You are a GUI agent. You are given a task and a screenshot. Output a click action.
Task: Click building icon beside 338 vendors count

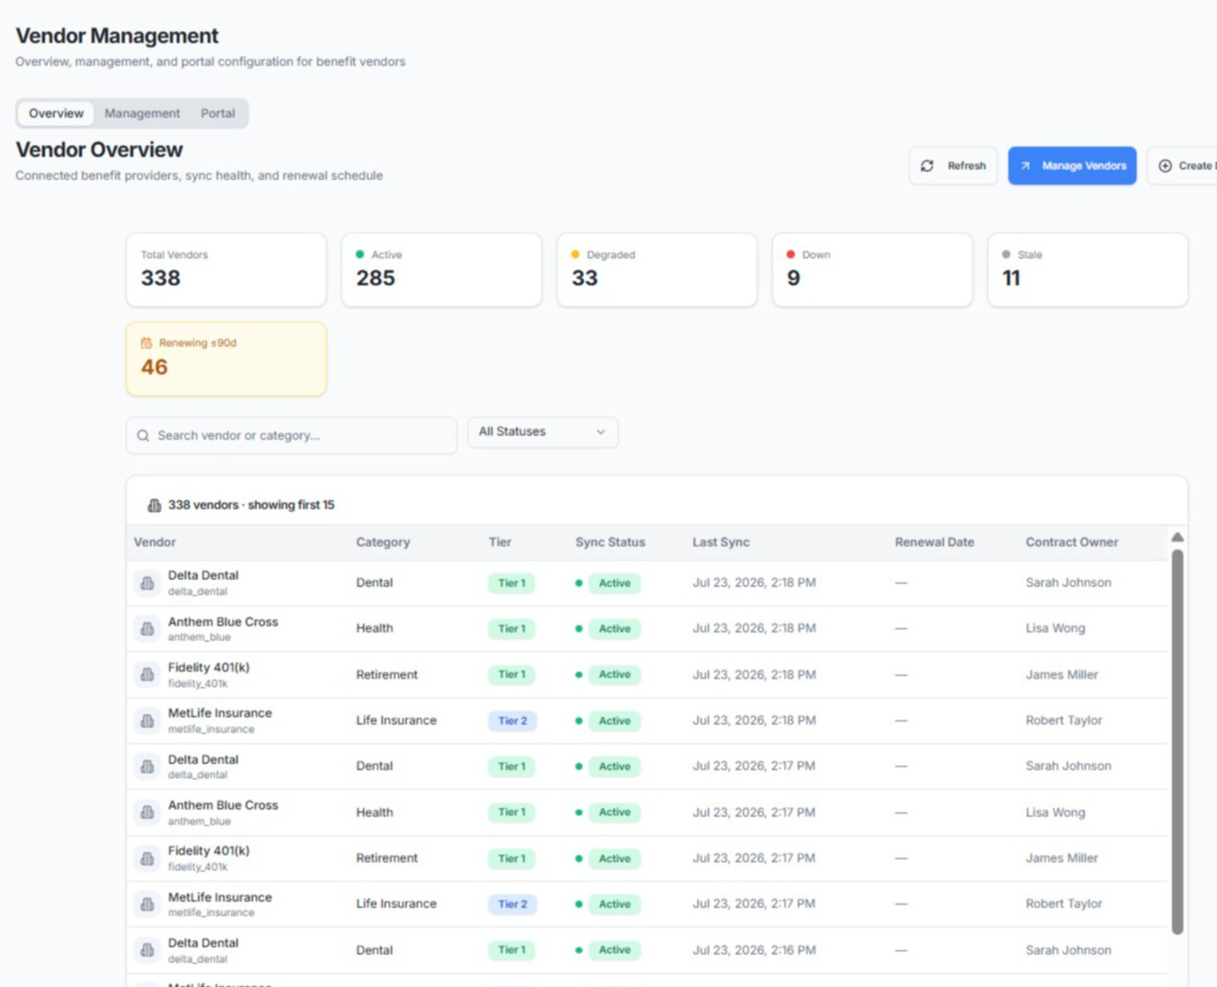[x=154, y=505]
